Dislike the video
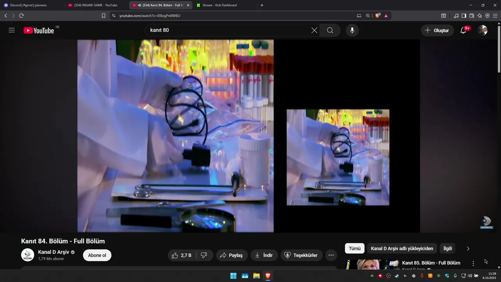Screen dimensions: 501x282 tap(204, 255)
